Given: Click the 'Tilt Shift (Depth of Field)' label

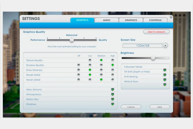Looking at the screenshot, I should [137, 72].
